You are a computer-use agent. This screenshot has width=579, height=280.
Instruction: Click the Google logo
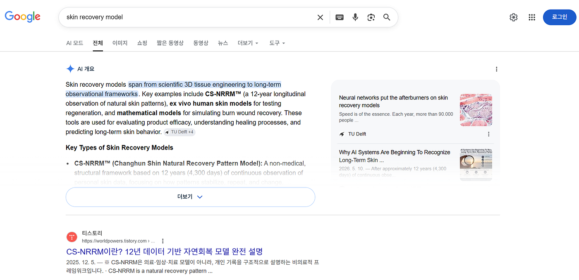coord(22,17)
